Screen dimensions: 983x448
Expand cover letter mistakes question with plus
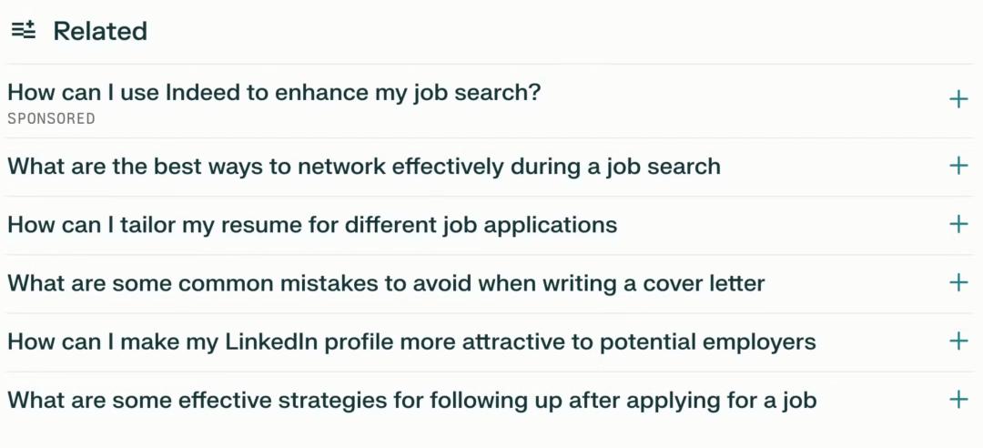(958, 282)
